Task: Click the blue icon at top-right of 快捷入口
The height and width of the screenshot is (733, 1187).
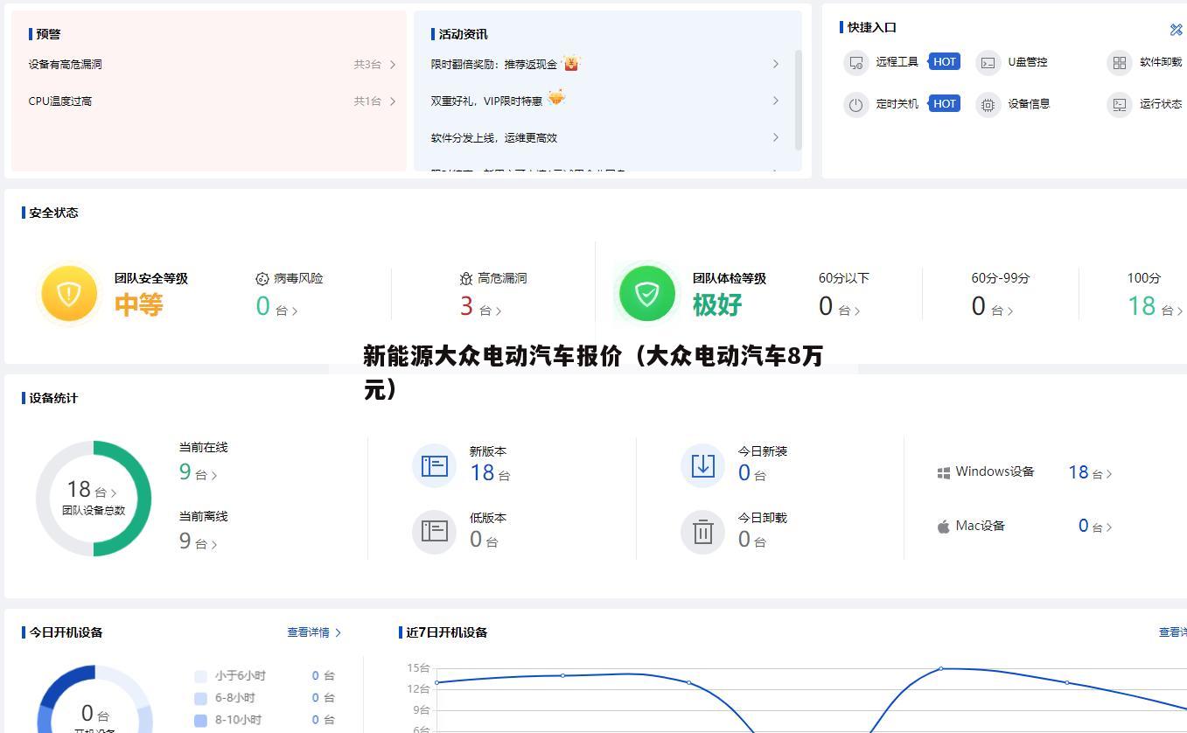Action: tap(1176, 30)
